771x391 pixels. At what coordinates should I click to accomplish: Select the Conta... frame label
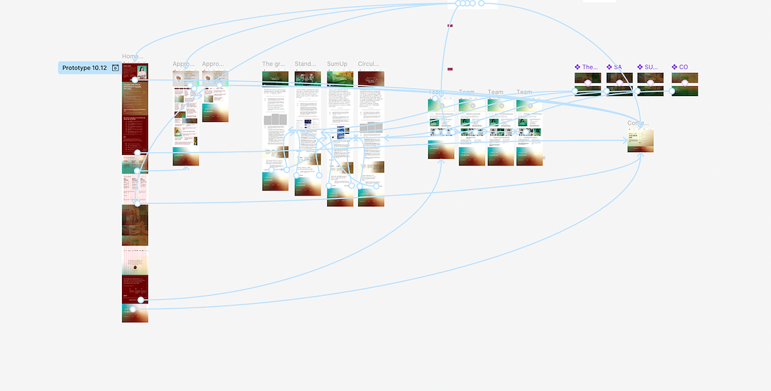639,123
